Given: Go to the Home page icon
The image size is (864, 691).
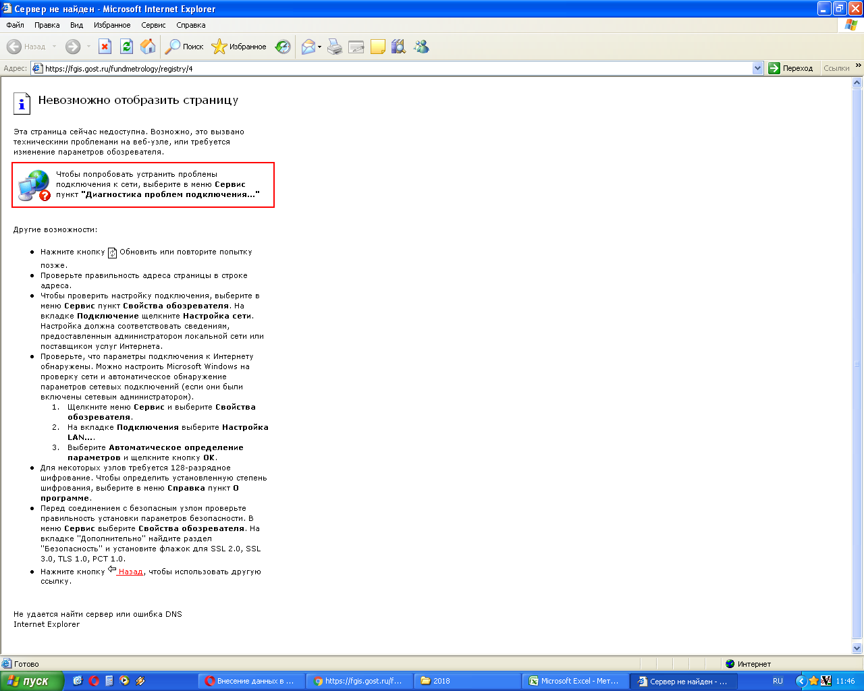Looking at the screenshot, I should (148, 47).
